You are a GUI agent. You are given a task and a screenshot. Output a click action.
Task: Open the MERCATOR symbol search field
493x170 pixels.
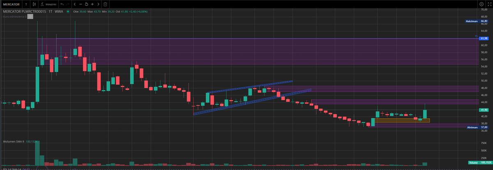tap(12, 4)
